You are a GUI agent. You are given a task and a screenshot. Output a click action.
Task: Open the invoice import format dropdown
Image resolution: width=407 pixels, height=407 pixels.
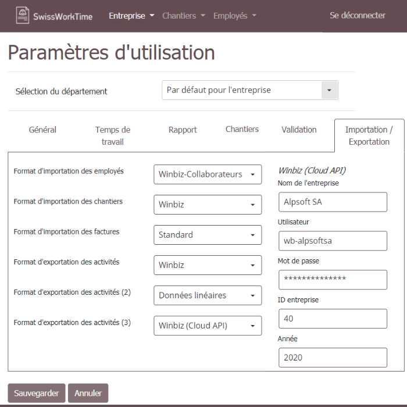pos(208,235)
